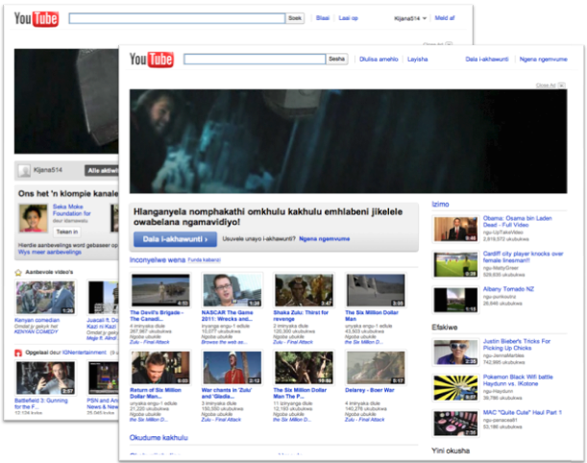Click Kijana514 avatar in back window
This screenshot has height=463, width=587.
(x=24, y=171)
